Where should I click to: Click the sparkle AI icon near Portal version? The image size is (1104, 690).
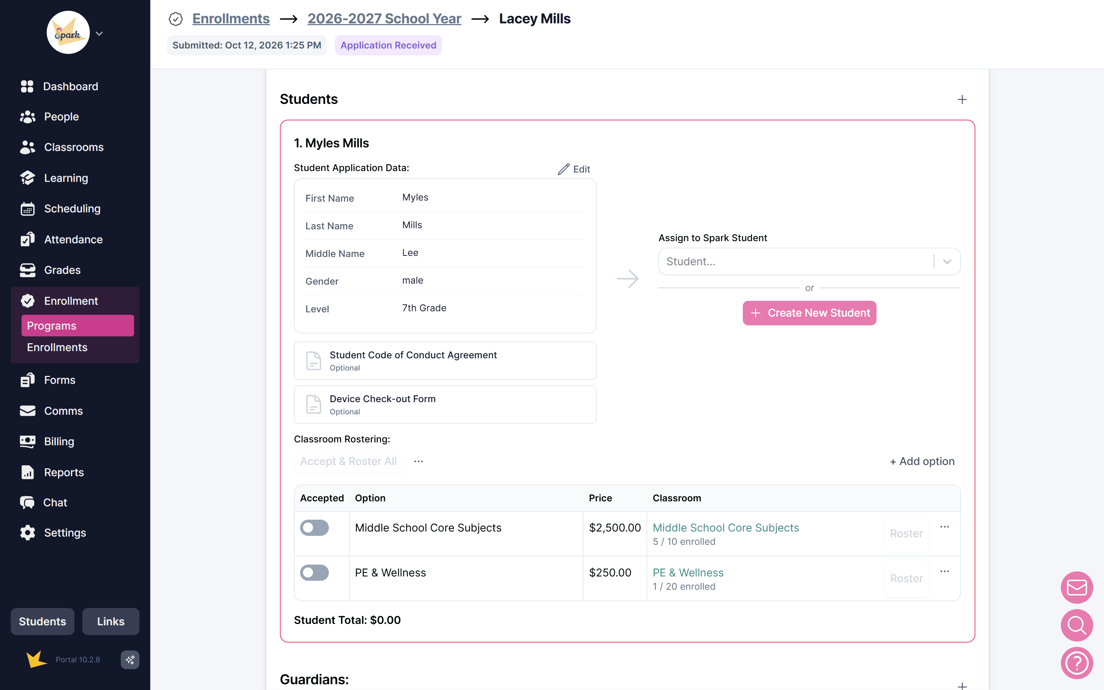coord(130,659)
